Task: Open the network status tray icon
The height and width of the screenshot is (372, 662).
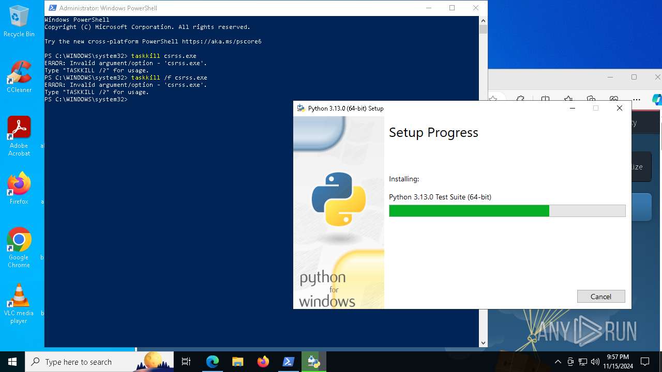Action: (583, 362)
